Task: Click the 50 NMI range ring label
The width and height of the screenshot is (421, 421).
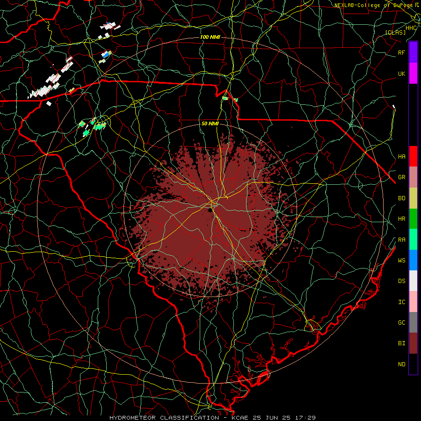Action: 210,123
